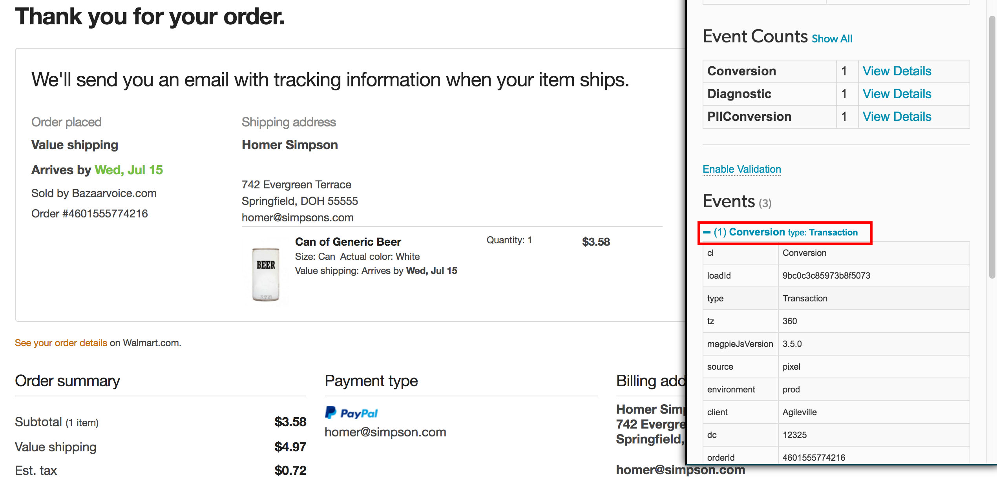The width and height of the screenshot is (997, 478).
Task: Click the beer can product thumbnail
Action: click(266, 274)
